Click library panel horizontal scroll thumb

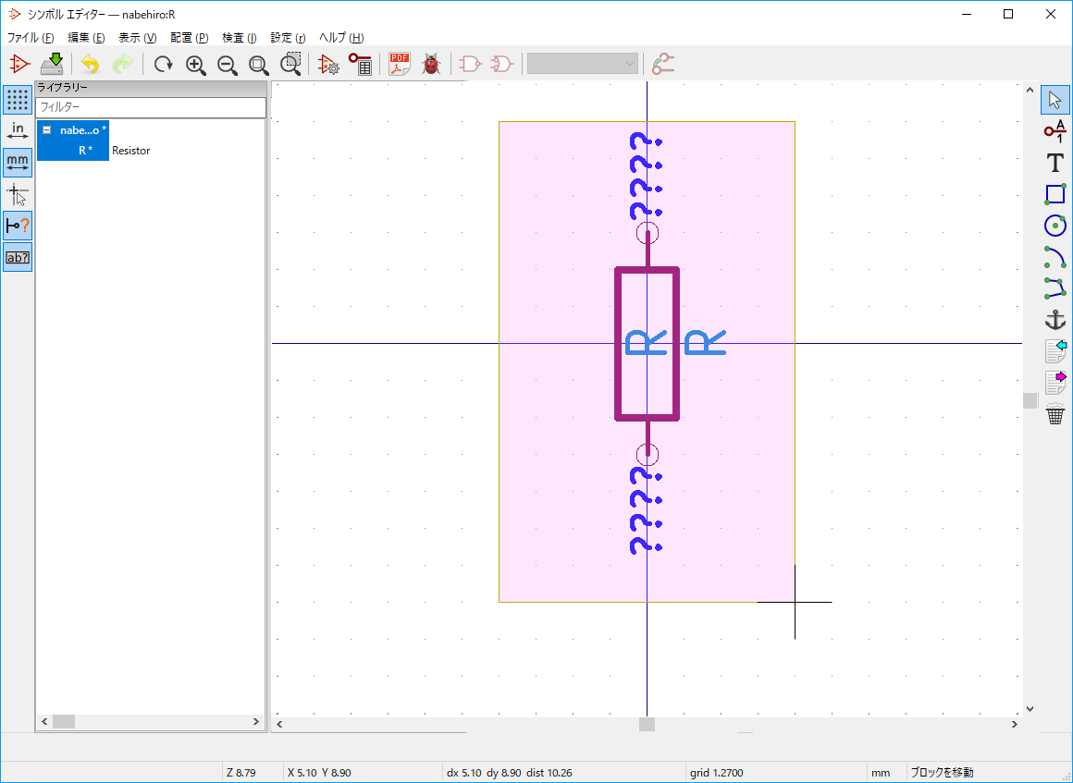pyautogui.click(x=64, y=721)
